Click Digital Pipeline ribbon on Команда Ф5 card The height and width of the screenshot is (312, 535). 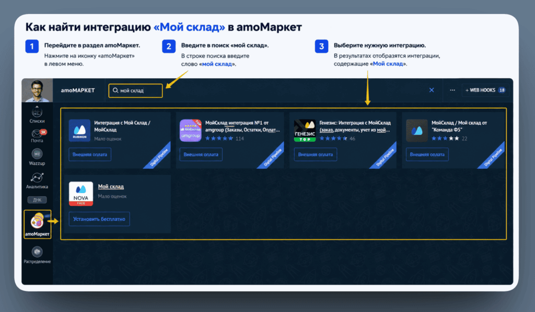[x=493, y=158]
